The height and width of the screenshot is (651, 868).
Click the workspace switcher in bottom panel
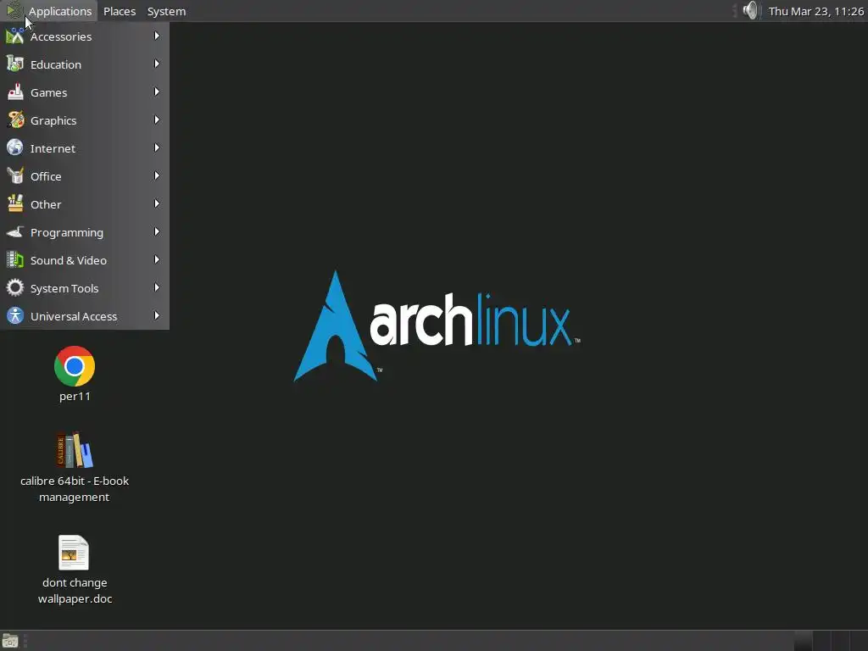point(830,641)
